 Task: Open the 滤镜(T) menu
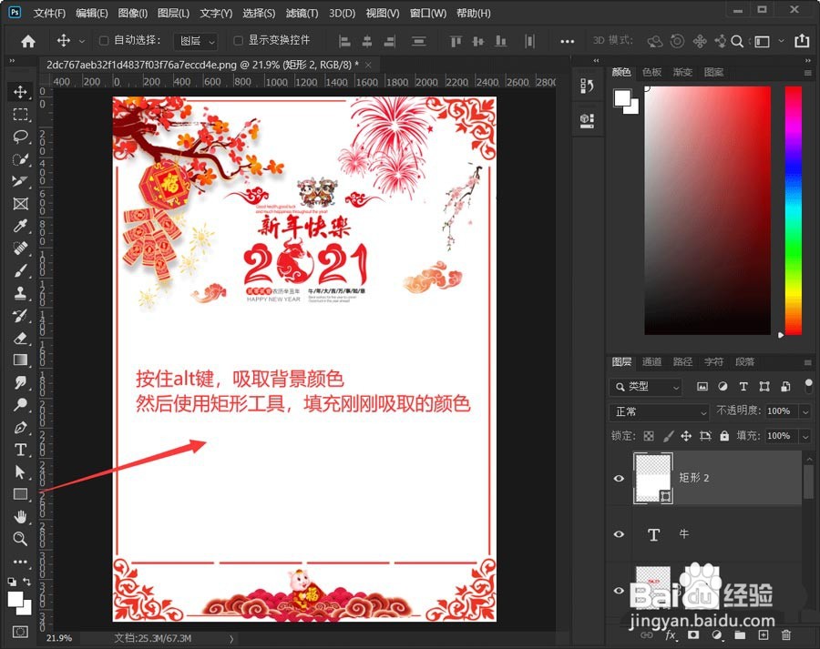click(302, 13)
